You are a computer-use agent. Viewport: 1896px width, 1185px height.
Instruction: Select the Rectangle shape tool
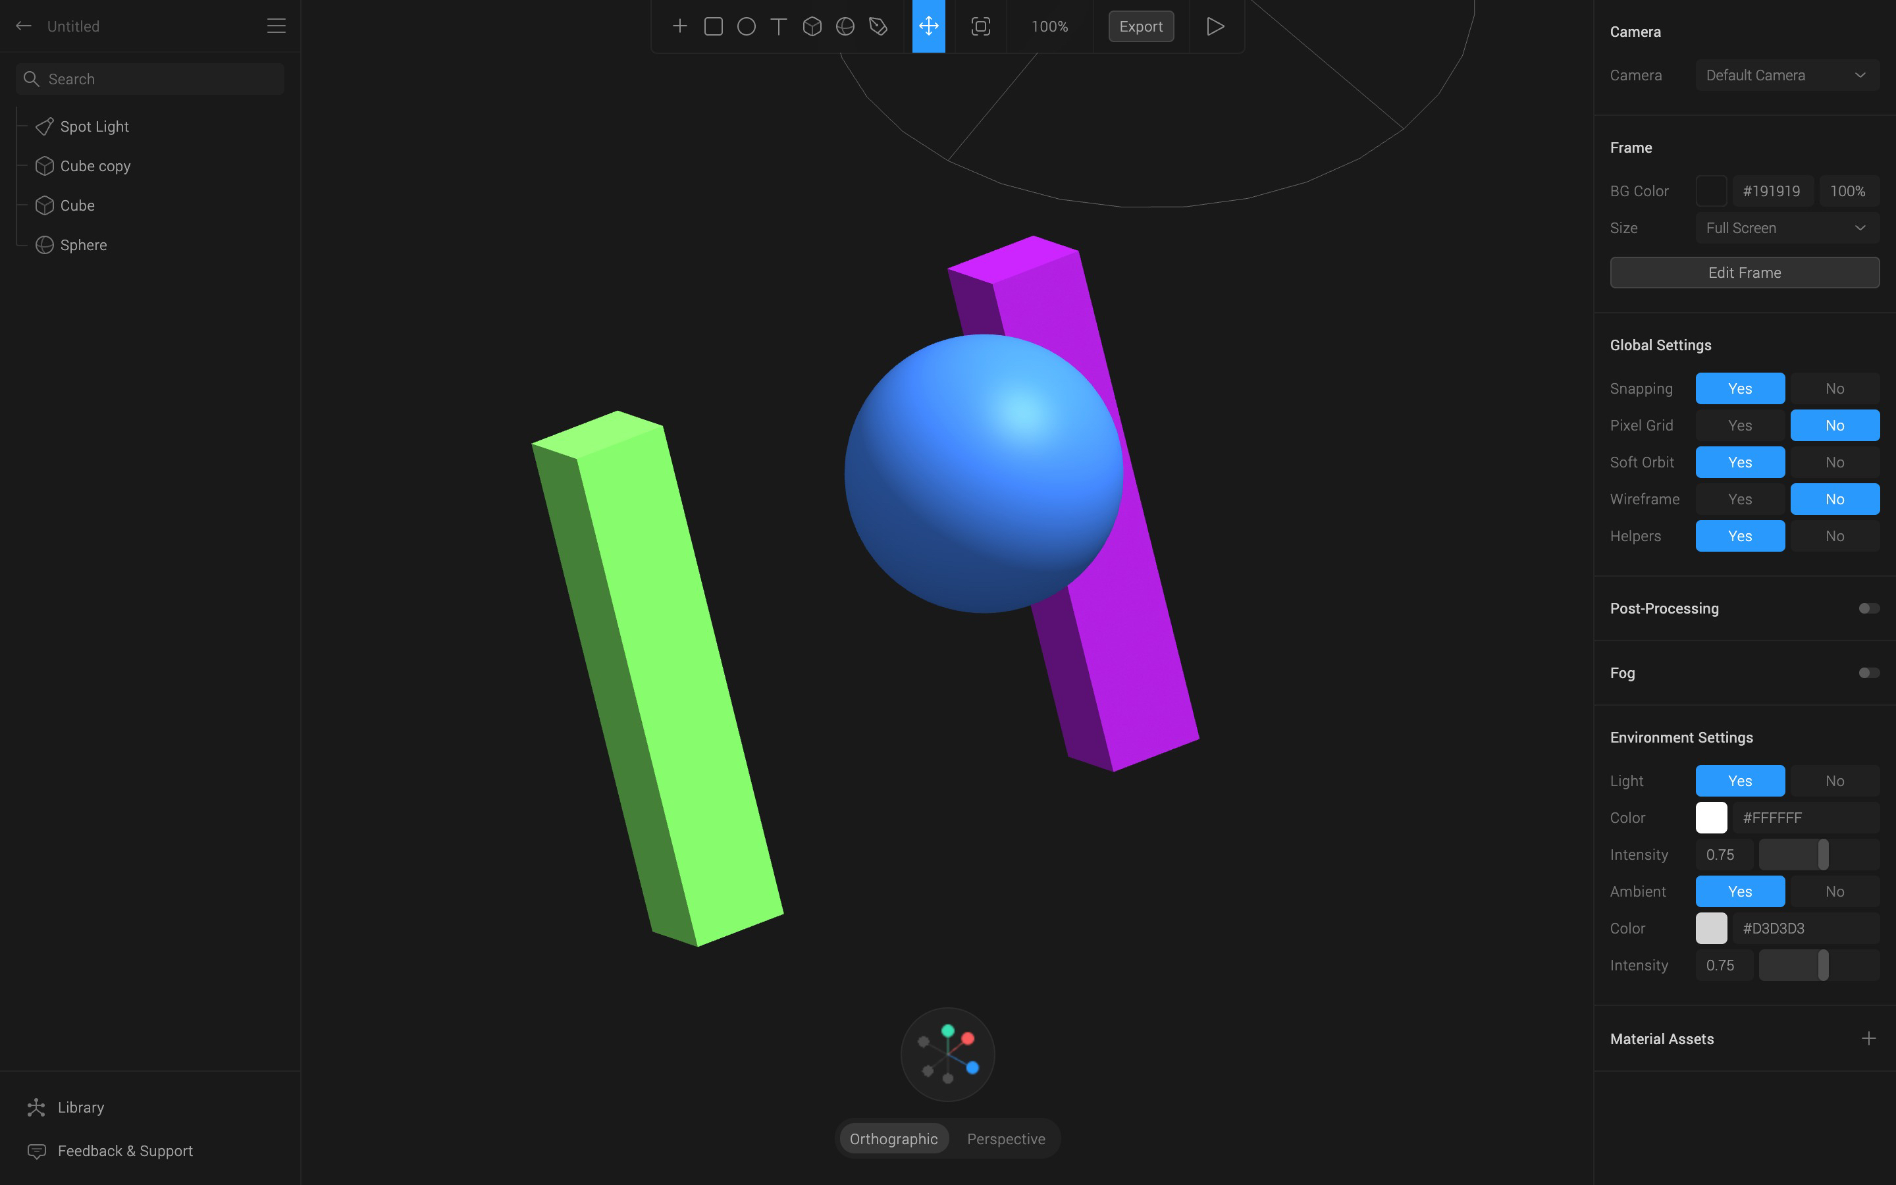(712, 26)
